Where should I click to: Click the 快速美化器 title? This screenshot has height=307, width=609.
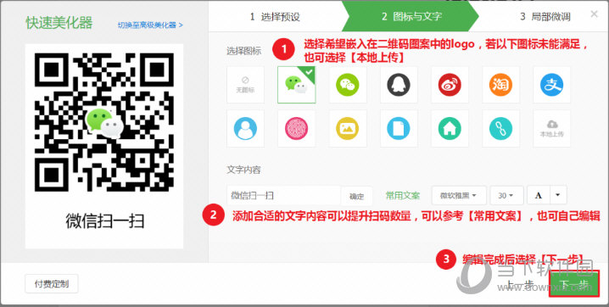tap(59, 23)
